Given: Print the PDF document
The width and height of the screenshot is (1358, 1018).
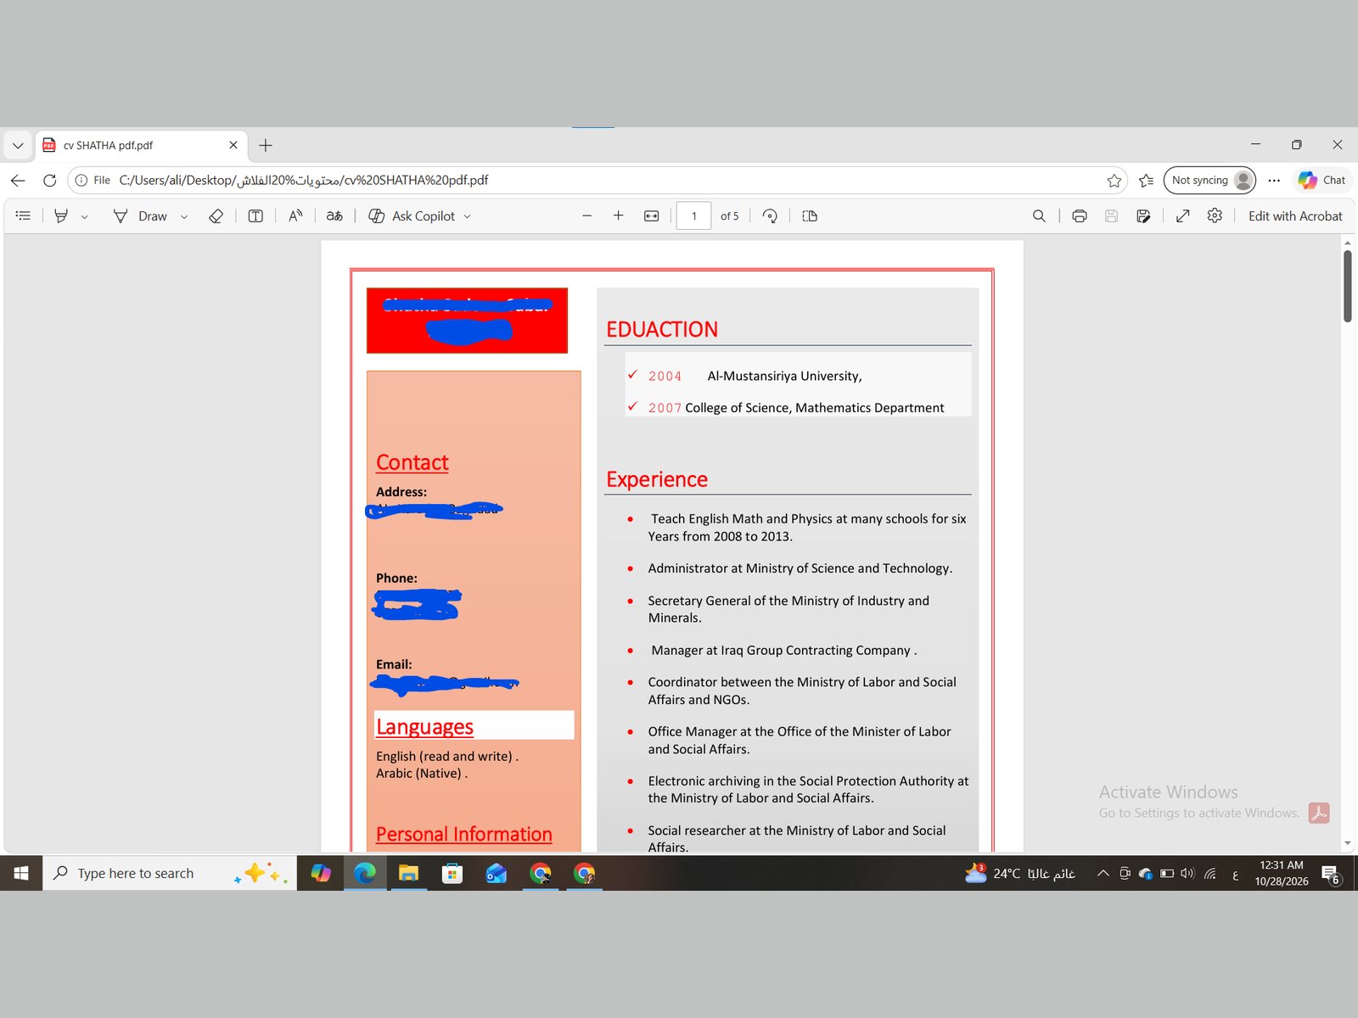Looking at the screenshot, I should coord(1080,216).
